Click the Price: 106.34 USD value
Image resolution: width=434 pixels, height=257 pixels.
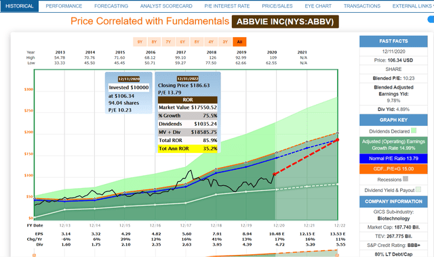393,60
